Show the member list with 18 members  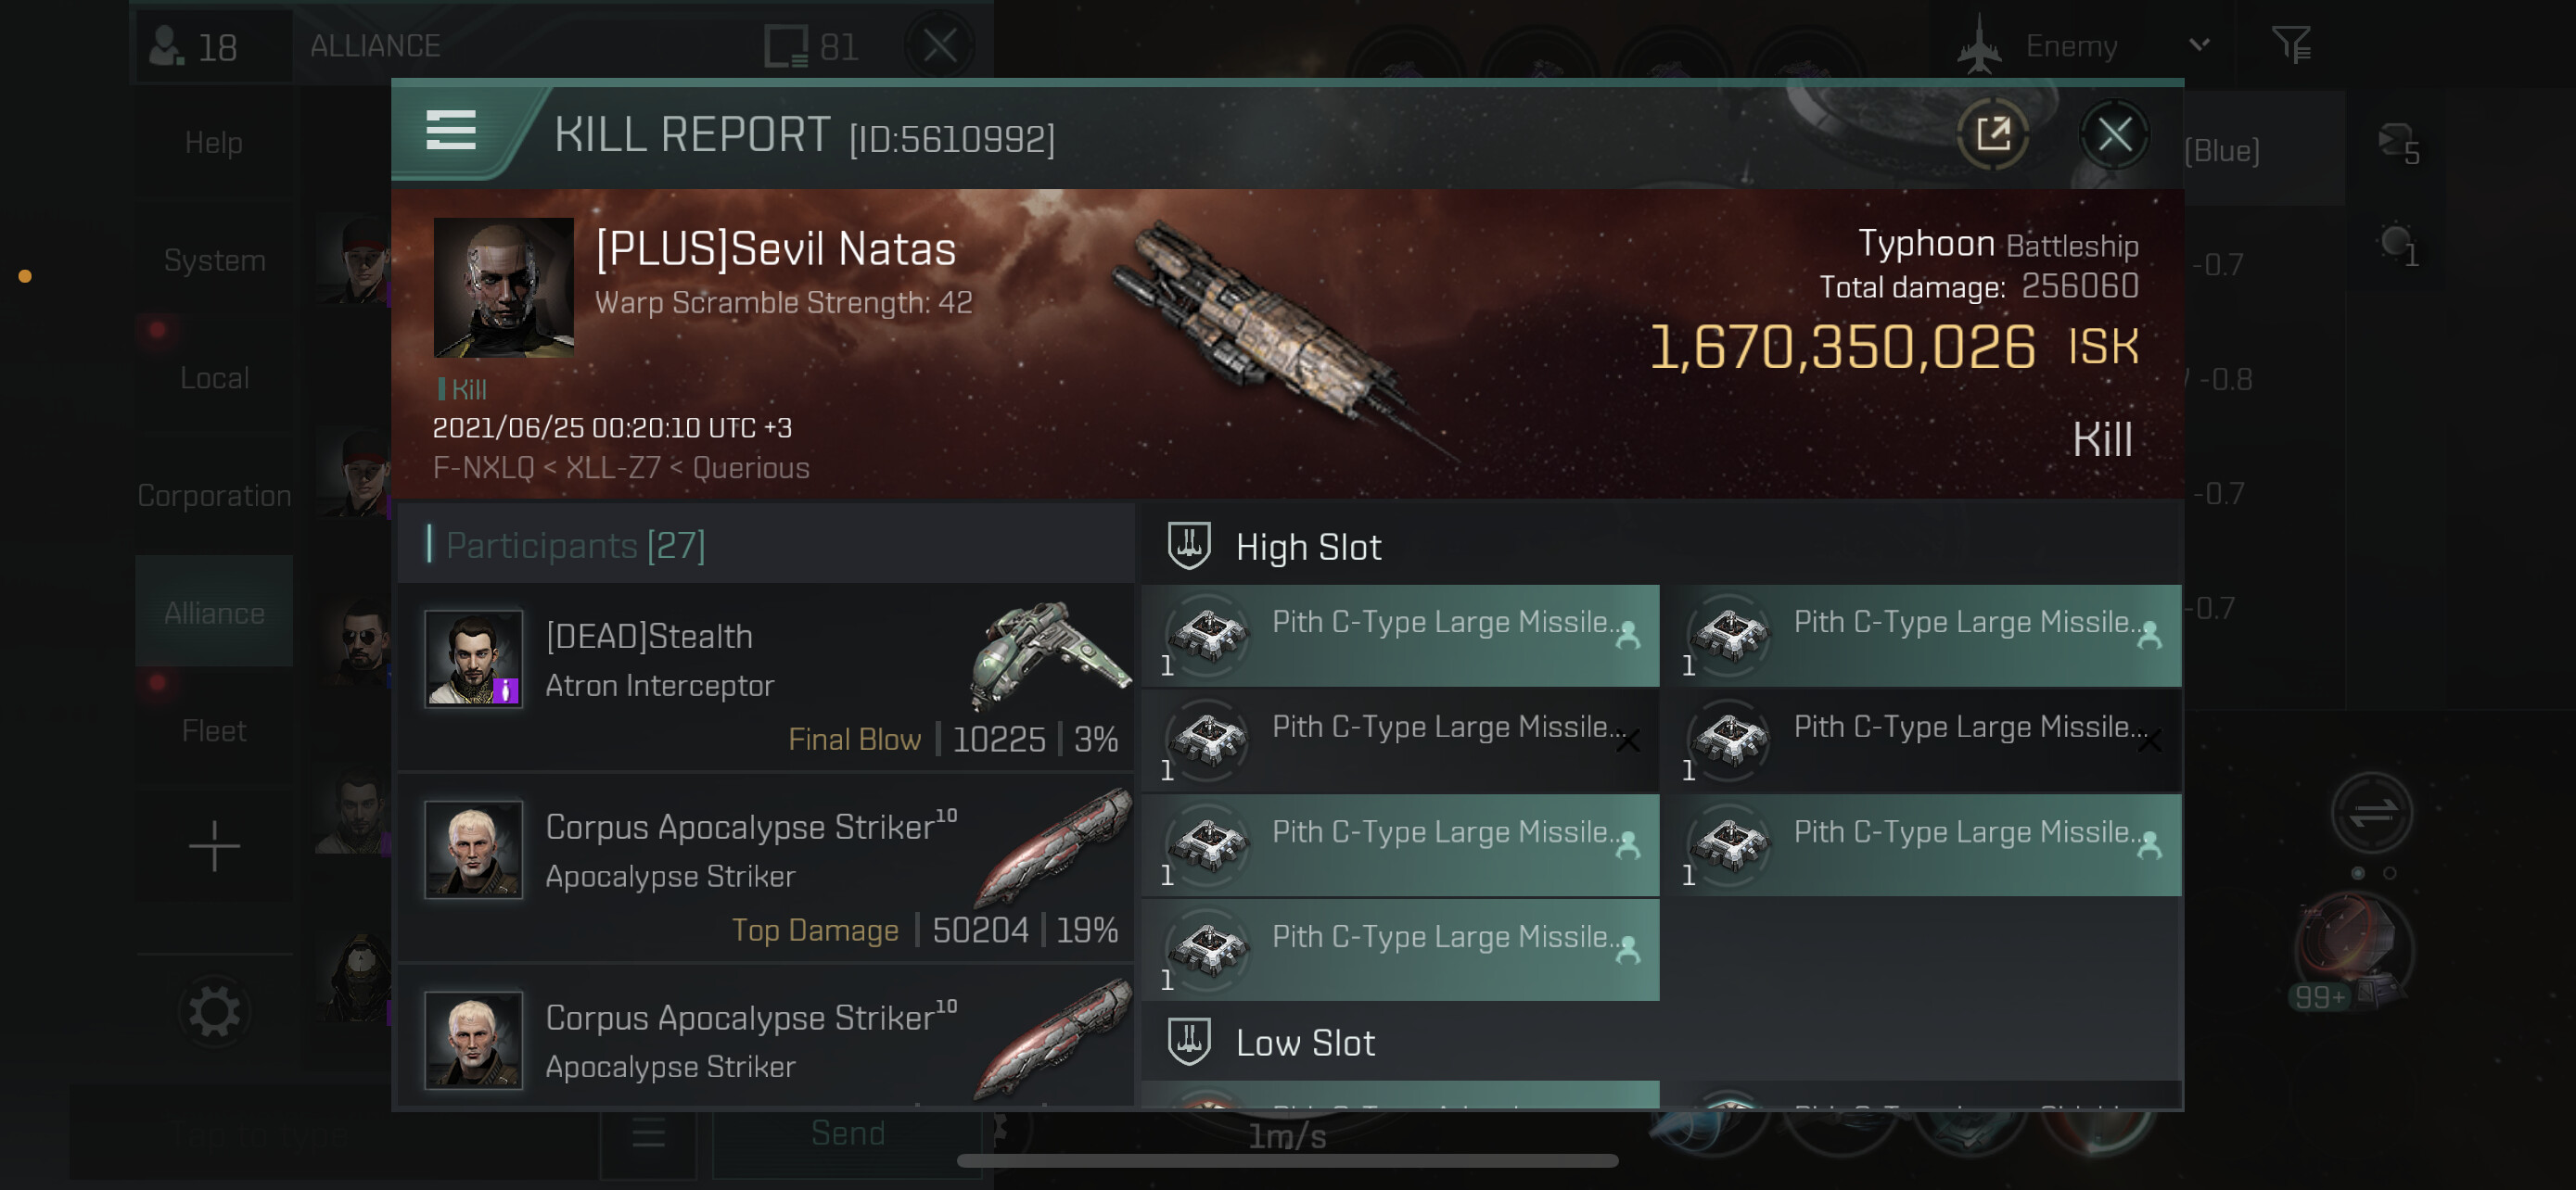tap(193, 46)
